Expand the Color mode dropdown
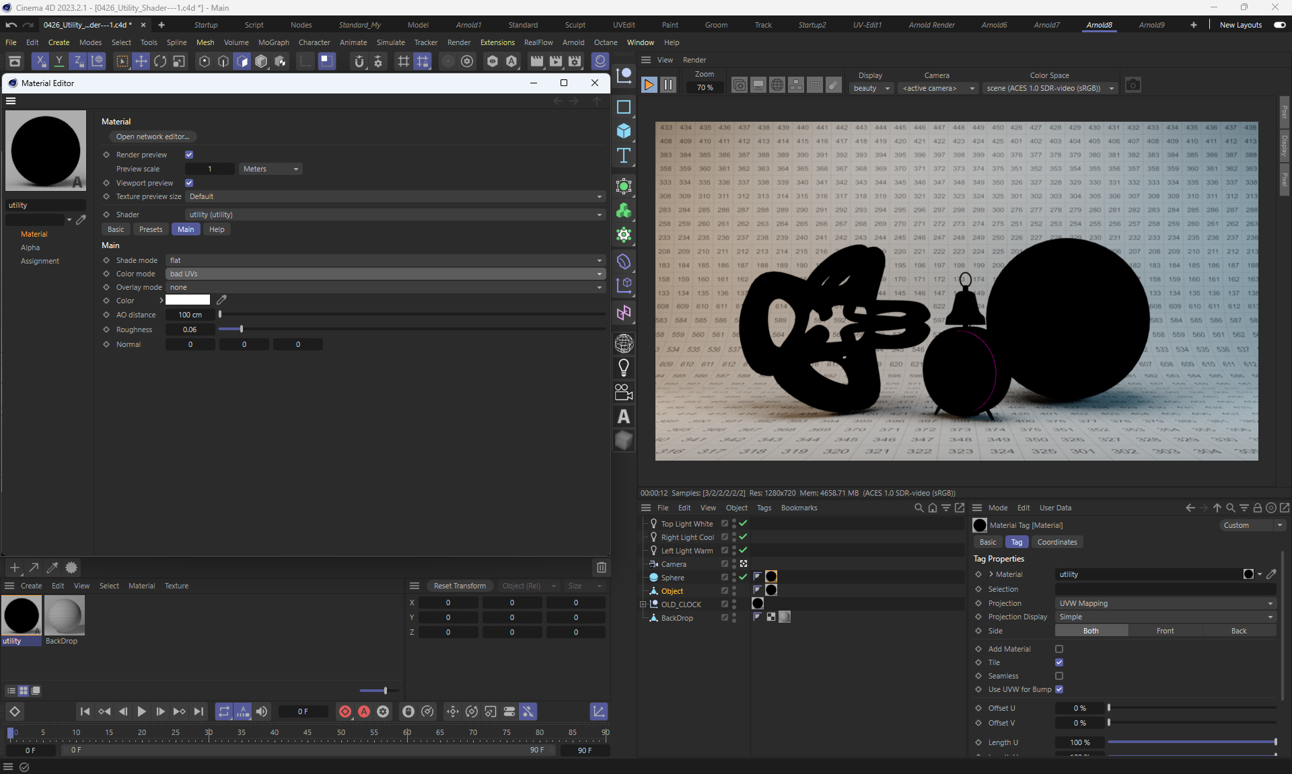The width and height of the screenshot is (1292, 774). click(385, 274)
